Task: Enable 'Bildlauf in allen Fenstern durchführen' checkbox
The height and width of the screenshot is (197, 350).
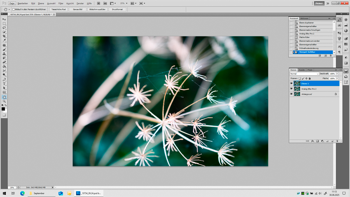Action: [x=14, y=9]
